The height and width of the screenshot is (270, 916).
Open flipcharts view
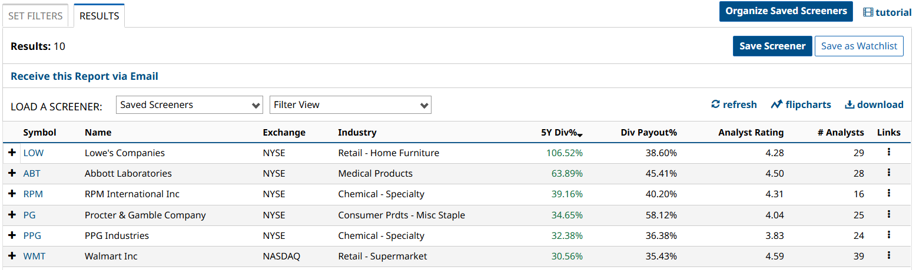click(x=801, y=104)
